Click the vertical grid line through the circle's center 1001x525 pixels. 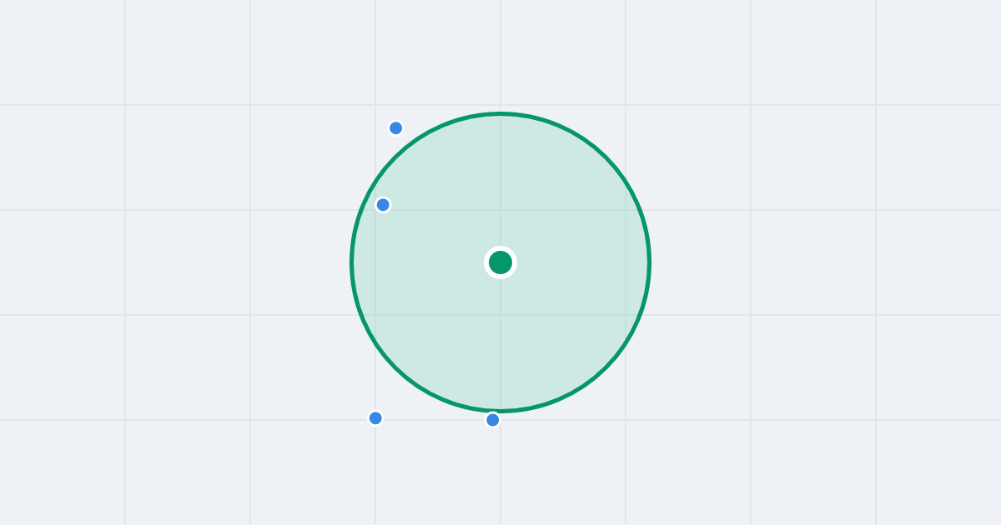(x=500, y=475)
